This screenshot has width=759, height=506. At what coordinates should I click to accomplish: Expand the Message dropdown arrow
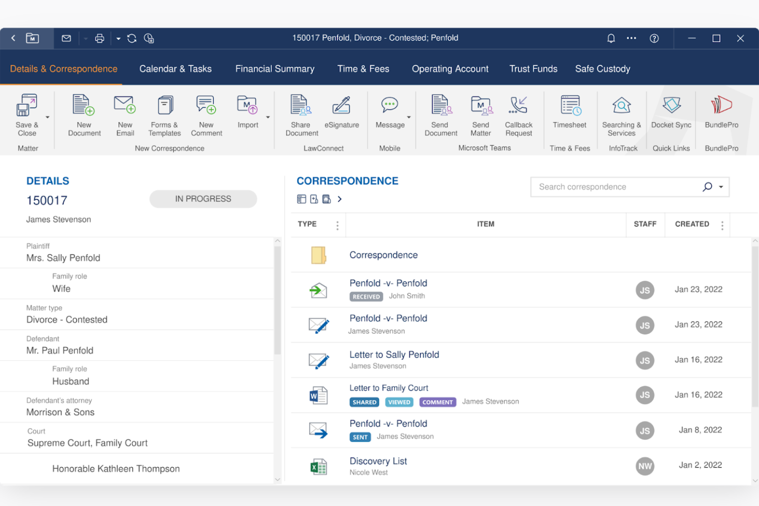(x=409, y=117)
